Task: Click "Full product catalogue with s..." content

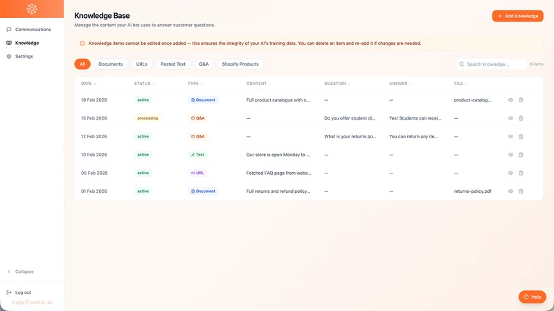Action: tap(278, 100)
